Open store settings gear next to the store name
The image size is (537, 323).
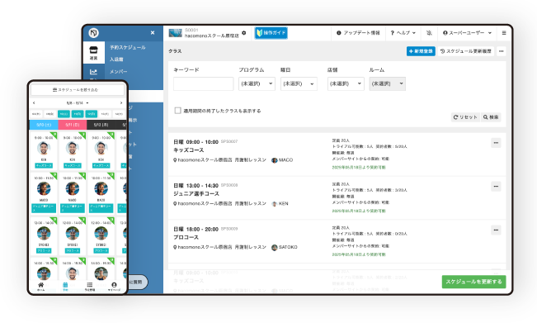(244, 33)
